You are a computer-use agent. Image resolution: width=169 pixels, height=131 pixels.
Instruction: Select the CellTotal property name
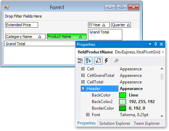95,82
